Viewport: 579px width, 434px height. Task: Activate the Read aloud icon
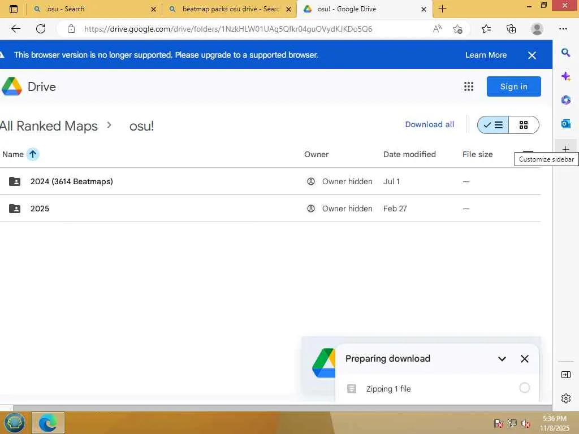437,29
